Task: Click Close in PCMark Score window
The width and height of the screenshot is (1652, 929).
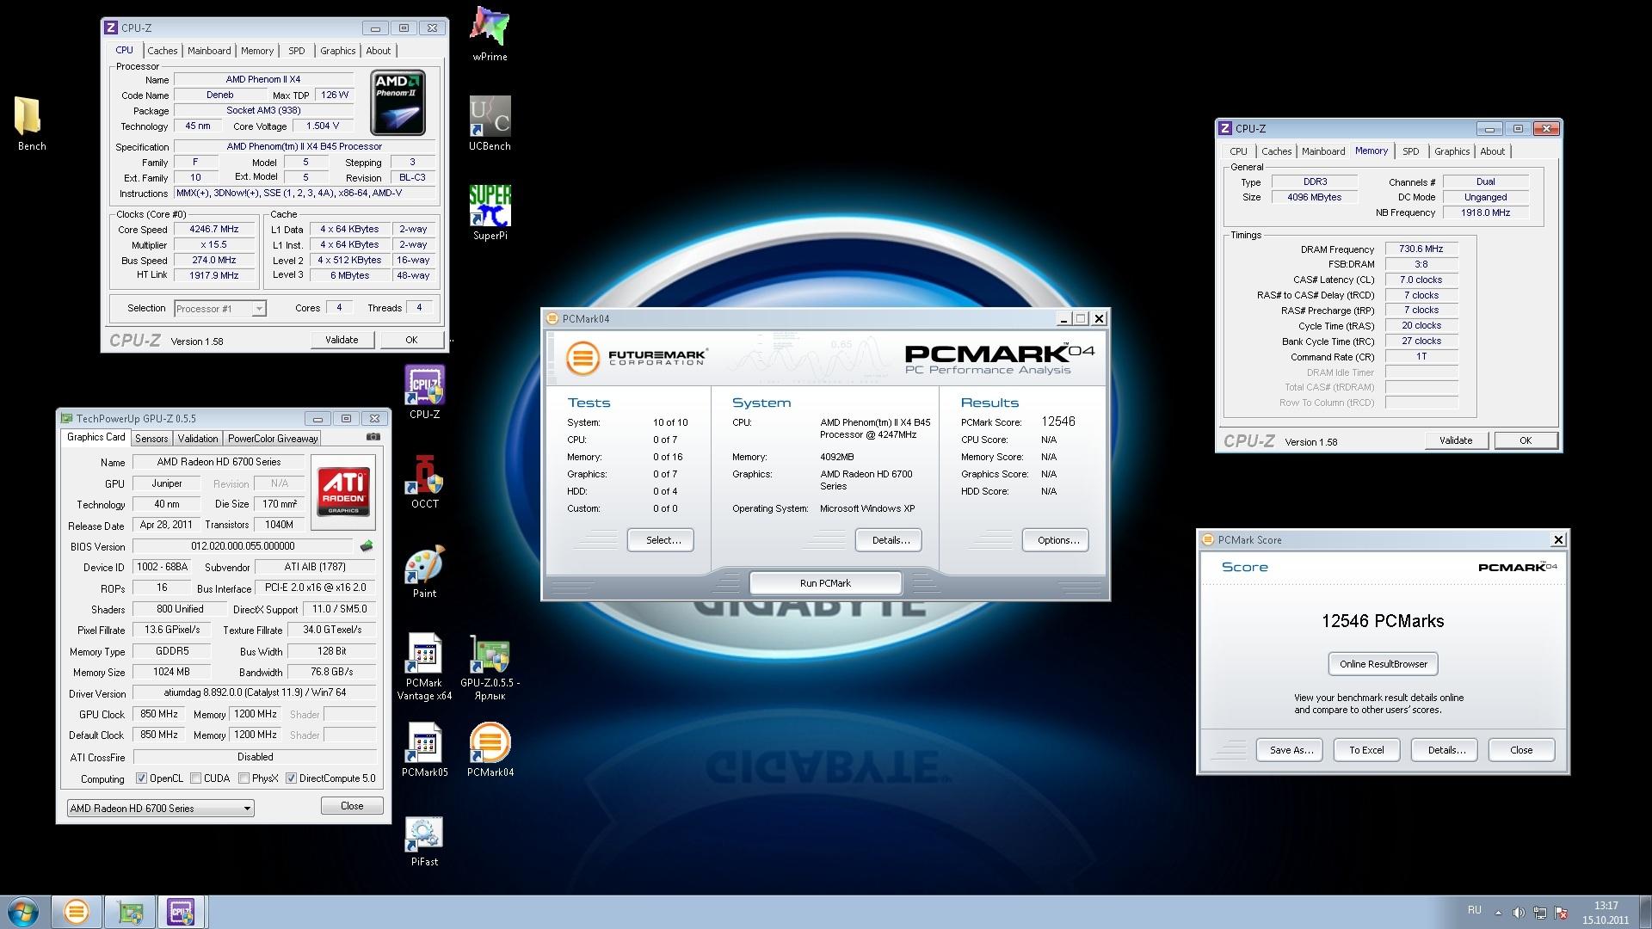Action: tap(1522, 750)
